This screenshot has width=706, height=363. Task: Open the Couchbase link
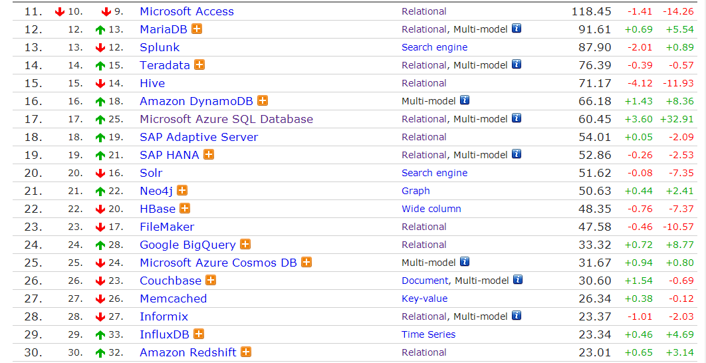tap(171, 281)
